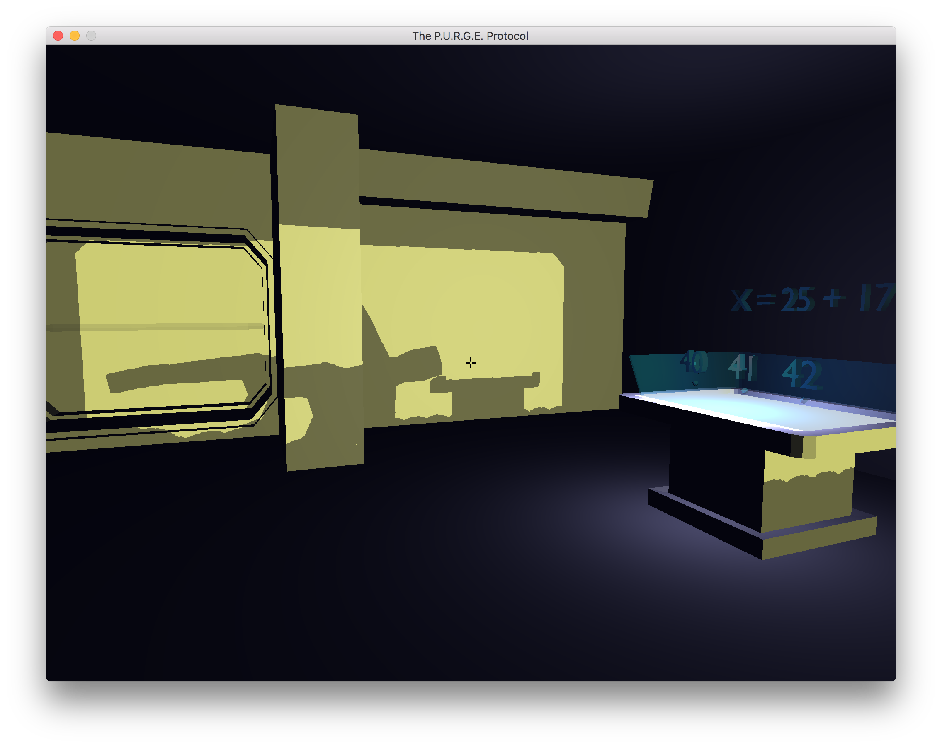Click the teal hologram panel behind numbers

point(762,373)
